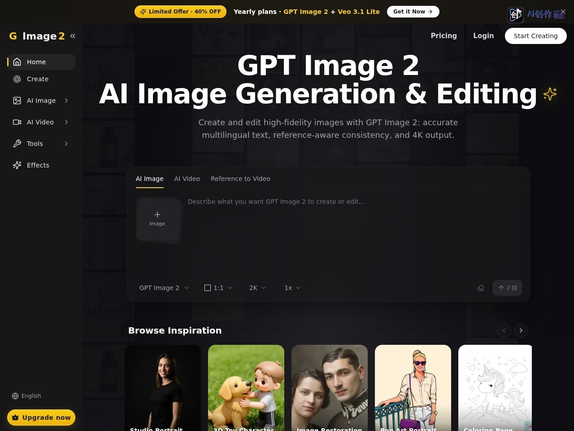Click the Browse Inspiration heading
The width and height of the screenshot is (574, 431).
(x=175, y=330)
